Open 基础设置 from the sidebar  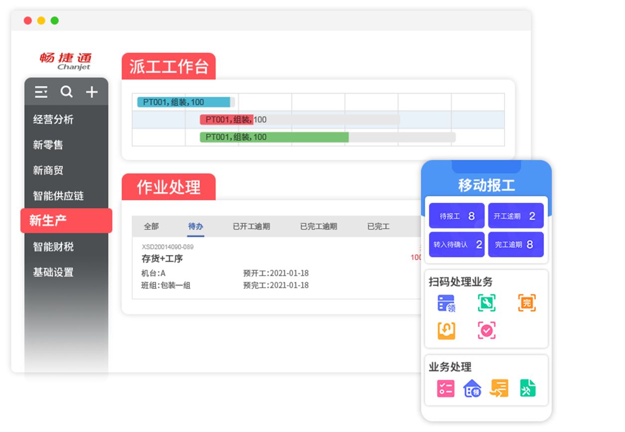(x=53, y=272)
